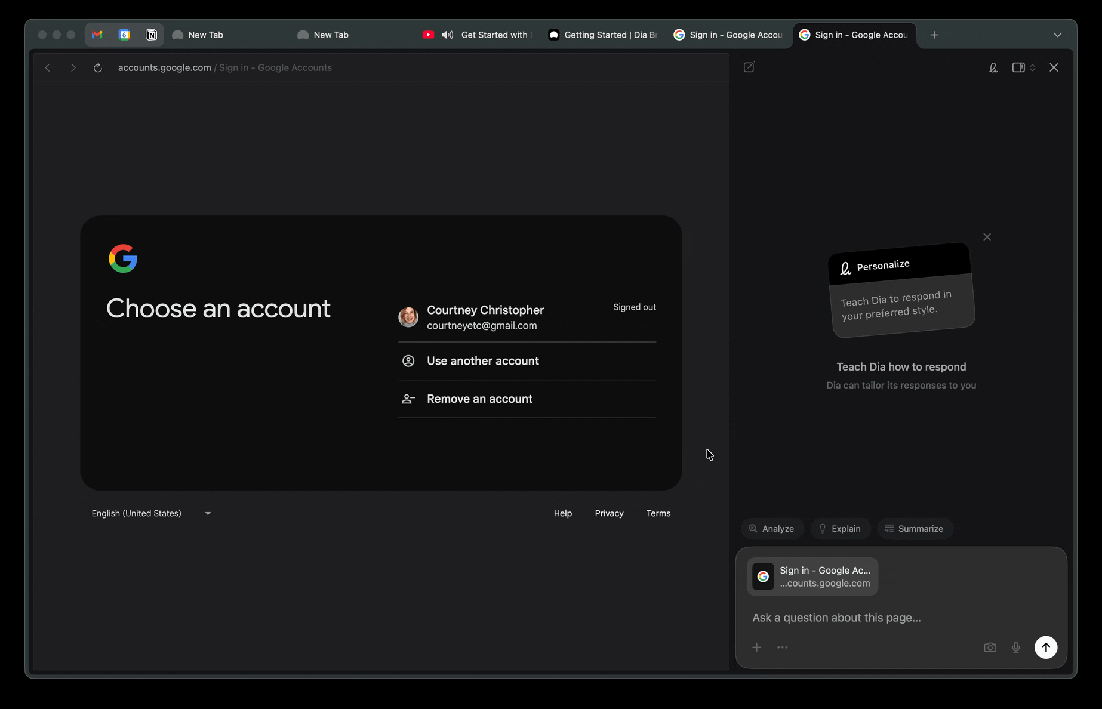This screenshot has height=709, width=1102.
Task: Click the Courtney Christopher profile picture
Action: tap(408, 317)
